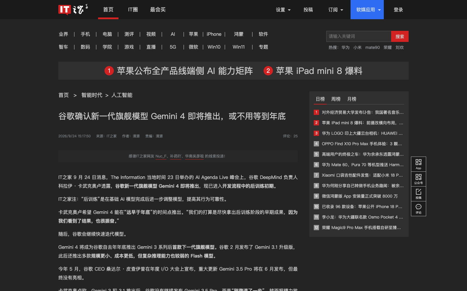Click hot search term mate90

pyautogui.click(x=372, y=47)
